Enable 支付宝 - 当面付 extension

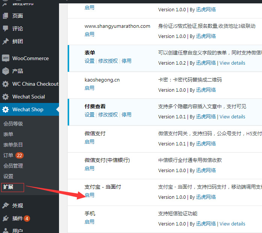click(x=89, y=195)
